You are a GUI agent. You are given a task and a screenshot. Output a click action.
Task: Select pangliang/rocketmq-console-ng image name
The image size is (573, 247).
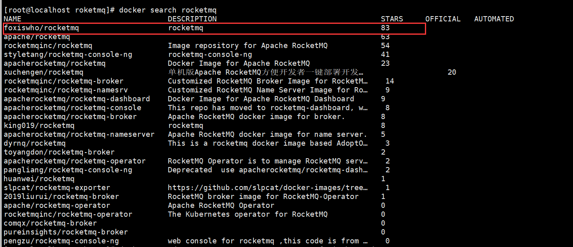click(68, 170)
